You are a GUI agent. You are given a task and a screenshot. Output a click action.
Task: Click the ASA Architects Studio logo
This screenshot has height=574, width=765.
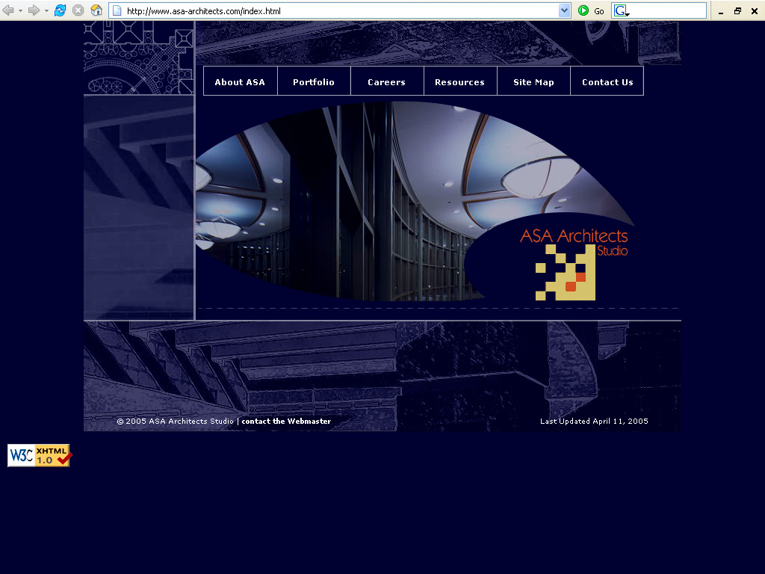(574, 264)
